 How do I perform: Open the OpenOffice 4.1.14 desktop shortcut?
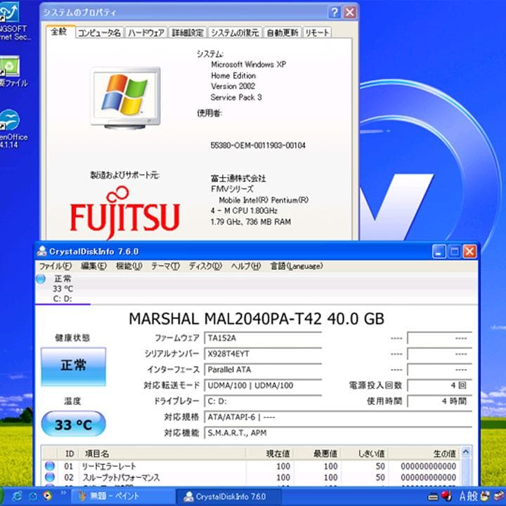coord(12,129)
